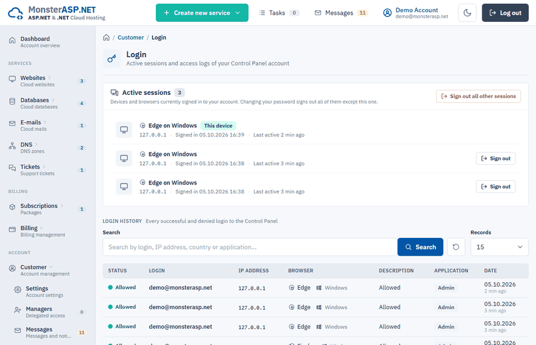
Task: Click the Subscriptions package icon
Action: point(12,207)
